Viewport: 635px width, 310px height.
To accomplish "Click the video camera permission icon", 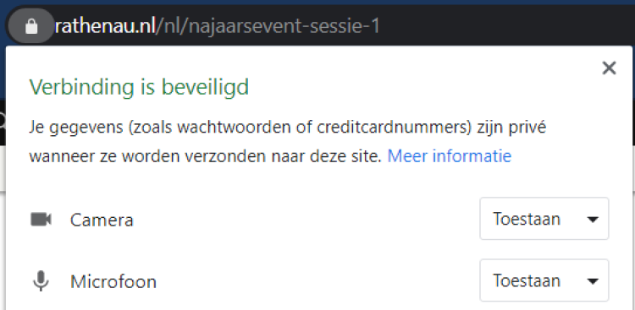I will pos(41,220).
